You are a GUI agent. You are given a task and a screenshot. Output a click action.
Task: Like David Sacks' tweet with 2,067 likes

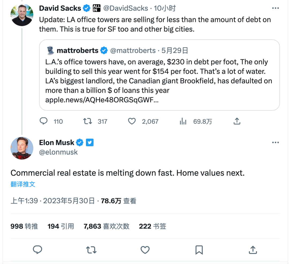point(132,121)
